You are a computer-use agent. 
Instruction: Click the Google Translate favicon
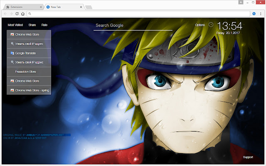click(x=12, y=53)
